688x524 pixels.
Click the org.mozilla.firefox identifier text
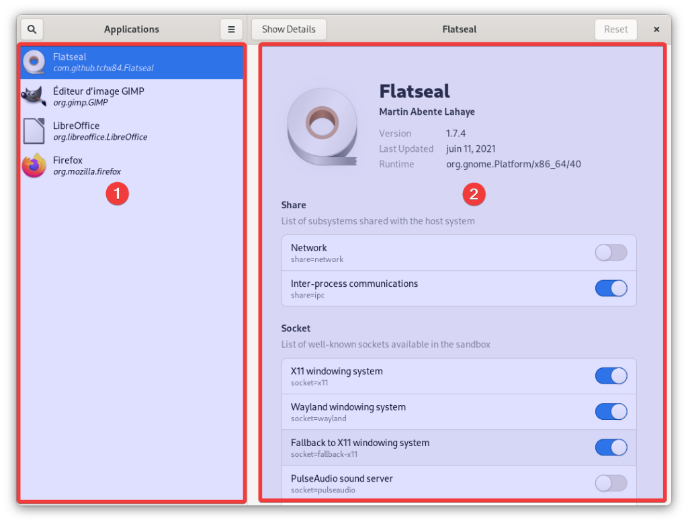click(x=87, y=171)
